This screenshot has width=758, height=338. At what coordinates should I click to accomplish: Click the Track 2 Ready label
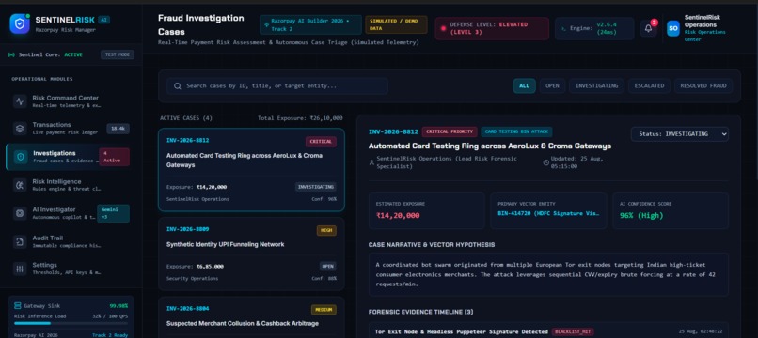point(110,335)
